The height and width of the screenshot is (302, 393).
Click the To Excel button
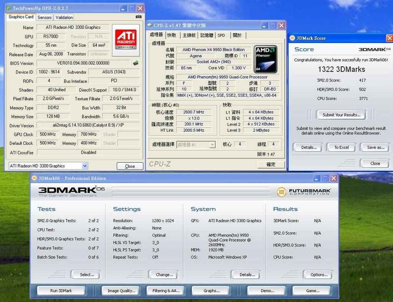click(341, 147)
